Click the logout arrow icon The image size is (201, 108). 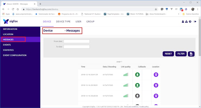coord(195,21)
